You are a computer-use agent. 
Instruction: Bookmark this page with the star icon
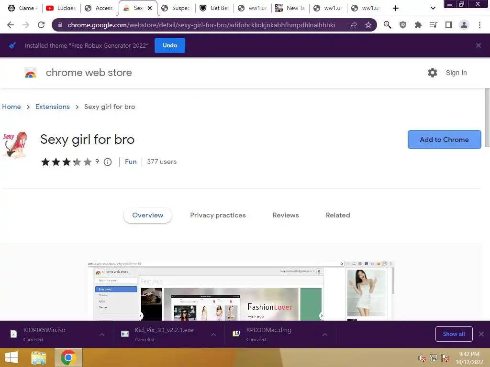coord(368,25)
